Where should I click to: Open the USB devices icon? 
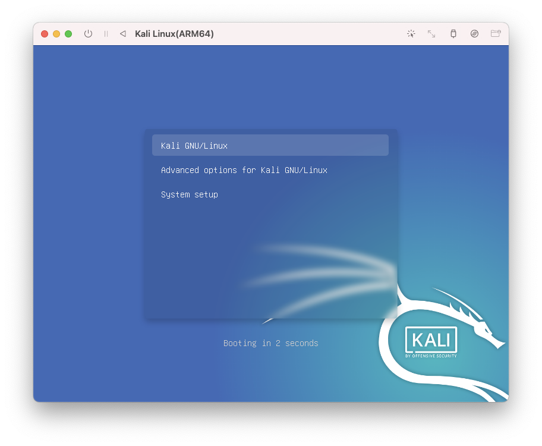click(x=453, y=33)
